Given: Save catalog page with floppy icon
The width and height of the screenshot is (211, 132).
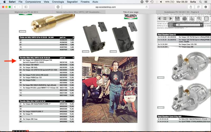Looking at the screenshot, I should point(177,18).
